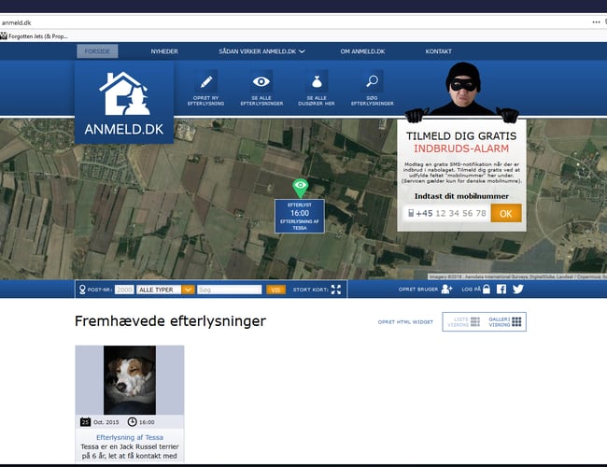Viewport: 607px width, 467px height.
Task: Click the orange Vis button
Action: tap(275, 290)
